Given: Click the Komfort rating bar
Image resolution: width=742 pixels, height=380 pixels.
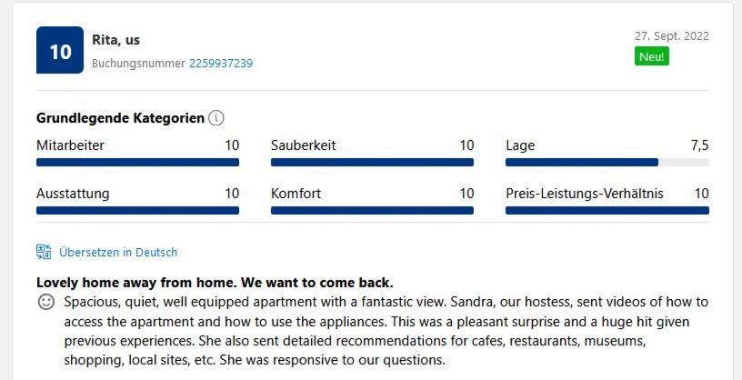Looking at the screenshot, I should [x=372, y=211].
